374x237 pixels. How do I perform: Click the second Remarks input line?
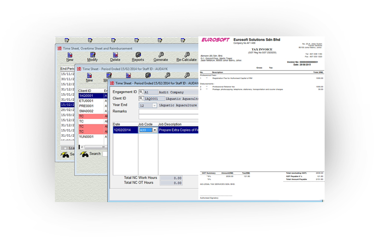[168, 116]
